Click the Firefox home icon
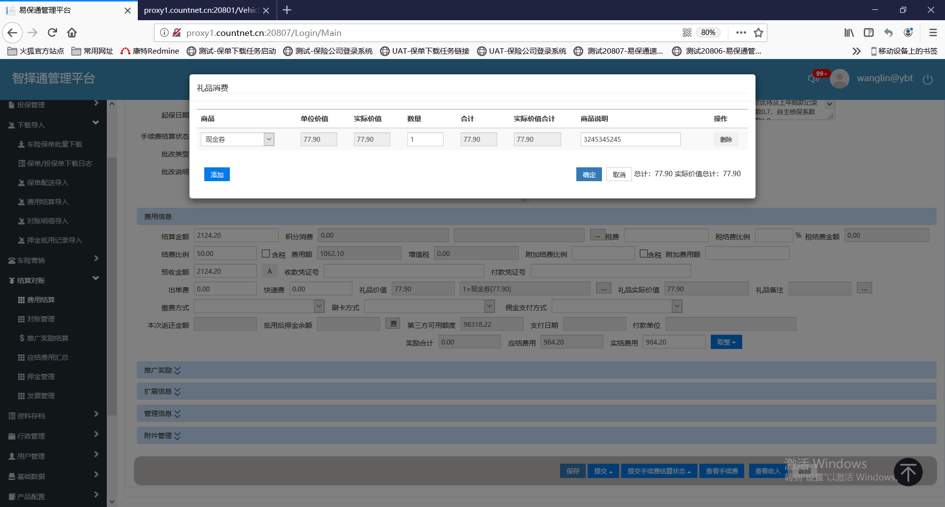The image size is (945, 507). point(72,32)
